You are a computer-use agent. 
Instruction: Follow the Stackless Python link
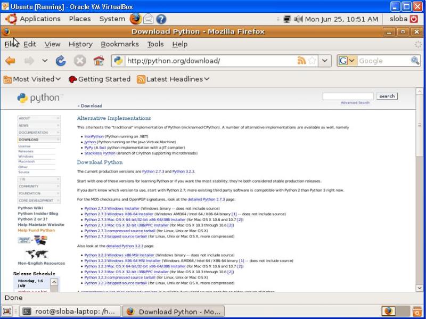[x=100, y=153]
